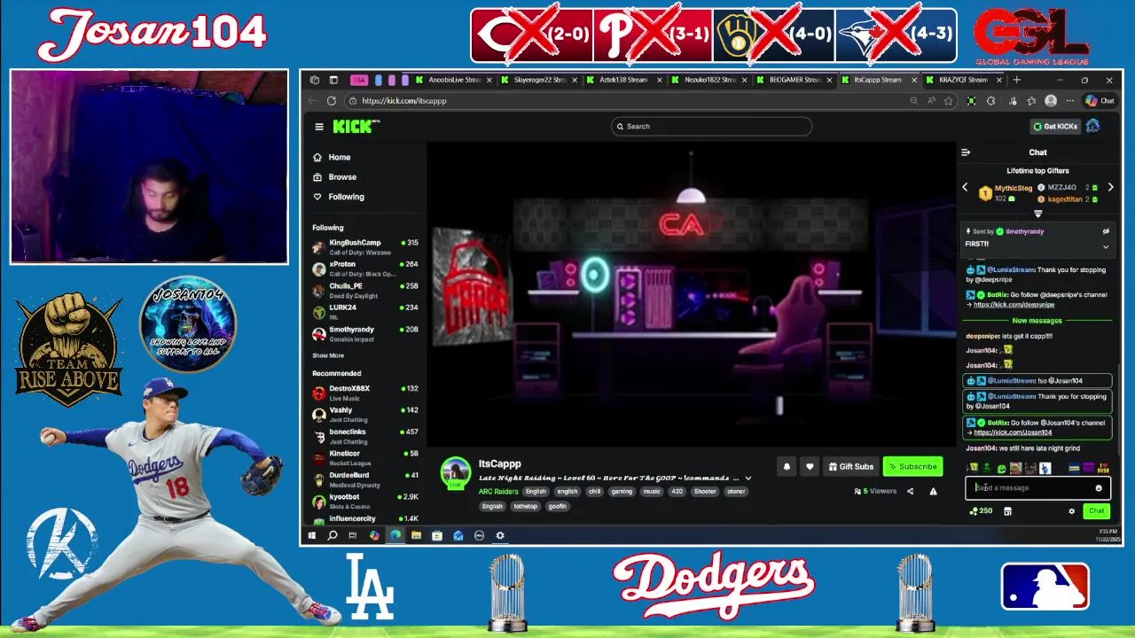This screenshot has height=638, width=1135.
Task: Share the stream
Action: (x=910, y=491)
